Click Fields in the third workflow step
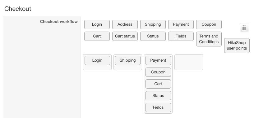Screen dimensions: 254x118 coord(158,107)
